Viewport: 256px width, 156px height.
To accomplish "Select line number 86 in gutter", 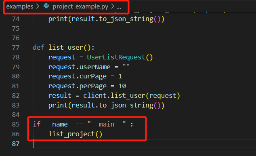I will (x=16, y=134).
